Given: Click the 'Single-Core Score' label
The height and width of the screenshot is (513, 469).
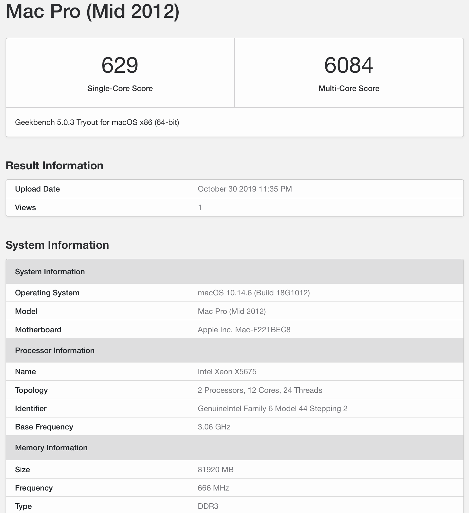Looking at the screenshot, I should pyautogui.click(x=120, y=89).
